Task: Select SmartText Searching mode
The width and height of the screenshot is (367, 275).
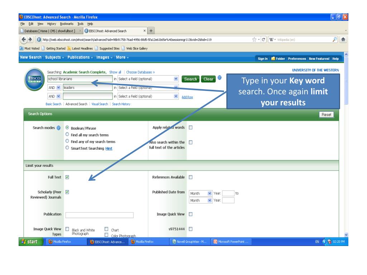Action: (x=67, y=148)
